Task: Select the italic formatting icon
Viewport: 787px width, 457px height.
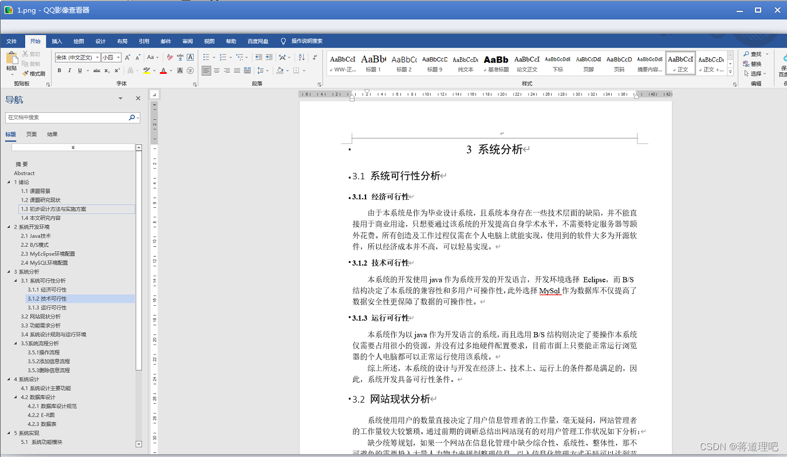Action: [x=69, y=70]
